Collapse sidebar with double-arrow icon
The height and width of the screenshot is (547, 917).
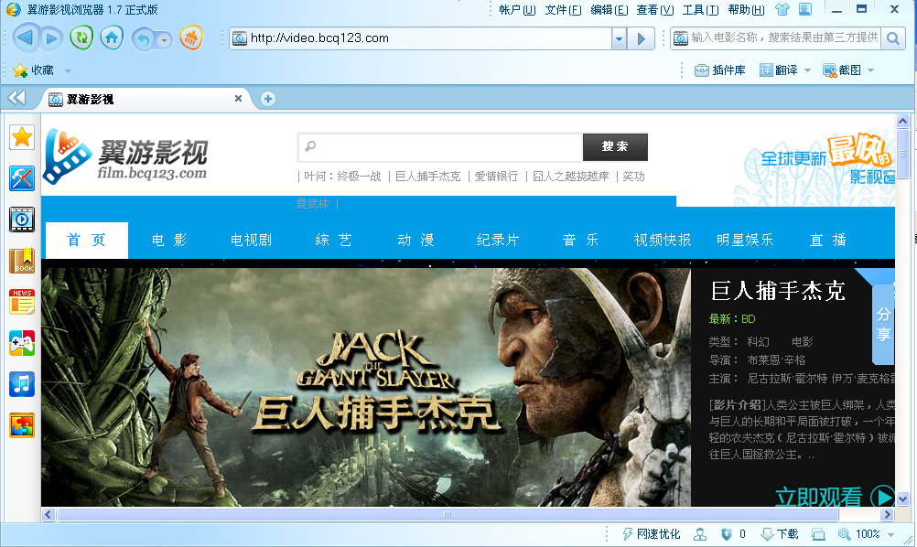click(x=17, y=98)
